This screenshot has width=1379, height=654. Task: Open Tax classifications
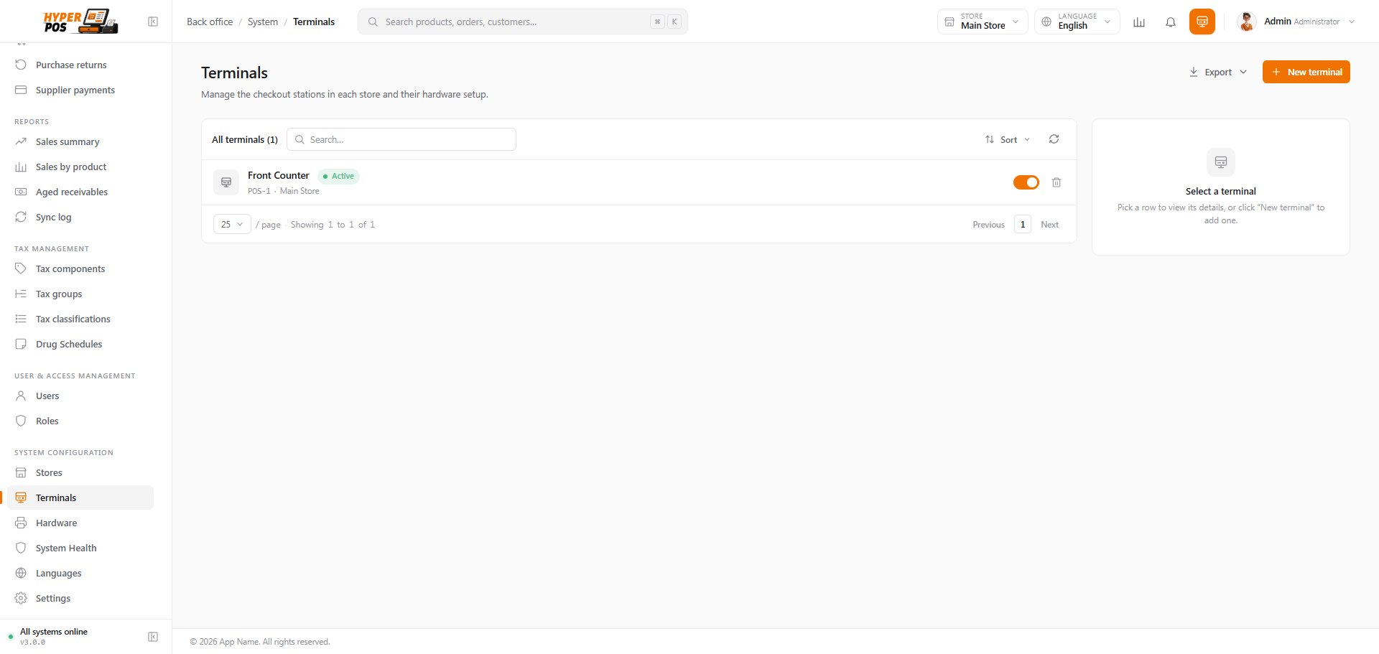tap(80, 319)
